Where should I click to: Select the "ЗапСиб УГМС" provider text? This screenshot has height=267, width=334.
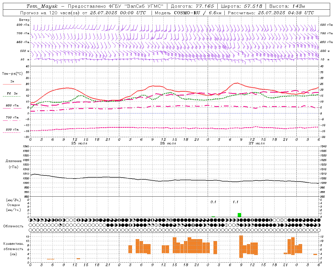coord(144,6)
